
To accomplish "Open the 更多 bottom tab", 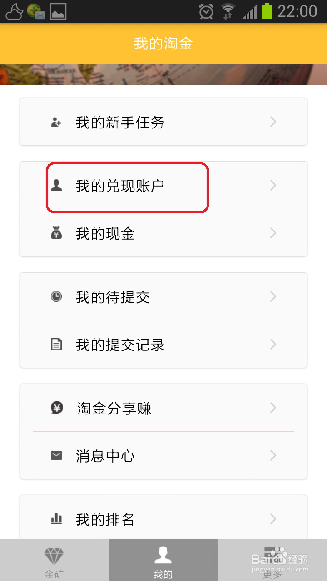I will 272,560.
